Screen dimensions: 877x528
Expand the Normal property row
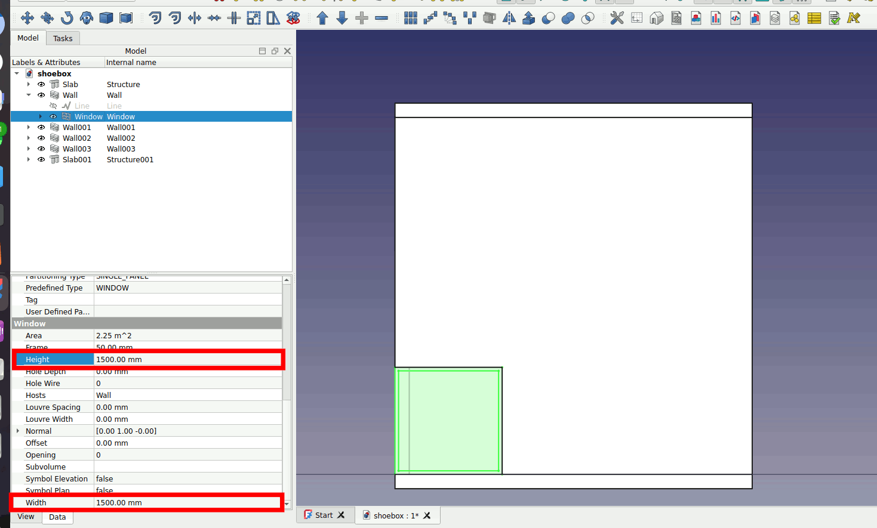tap(18, 431)
